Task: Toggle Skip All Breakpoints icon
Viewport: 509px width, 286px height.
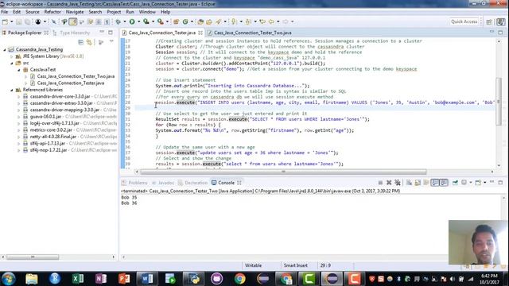Action: click(54, 21)
